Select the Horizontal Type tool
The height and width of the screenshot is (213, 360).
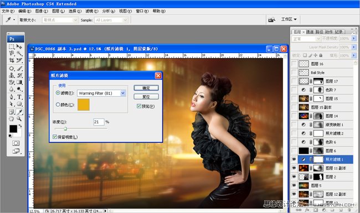pos(19,97)
